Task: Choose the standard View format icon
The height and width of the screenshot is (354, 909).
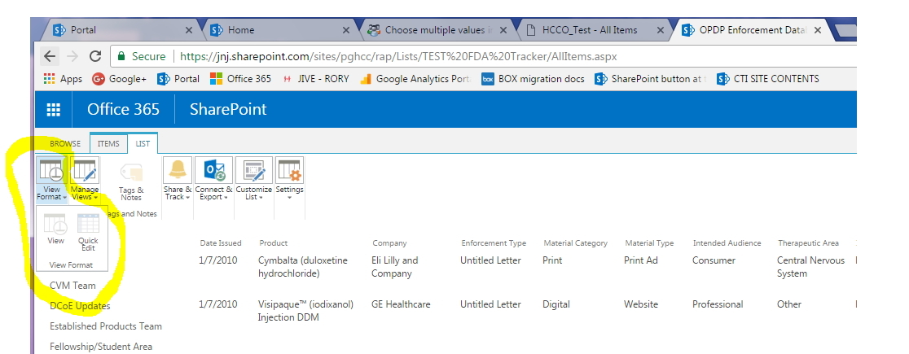Action: click(55, 225)
